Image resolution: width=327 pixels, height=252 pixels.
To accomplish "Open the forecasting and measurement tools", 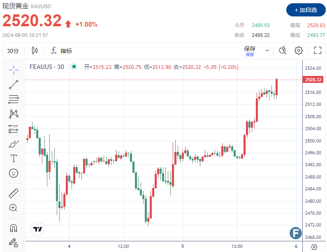I will click(14, 129).
